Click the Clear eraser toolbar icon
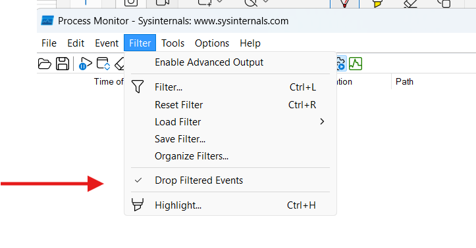Viewport: 476px width, 248px height. (x=120, y=64)
